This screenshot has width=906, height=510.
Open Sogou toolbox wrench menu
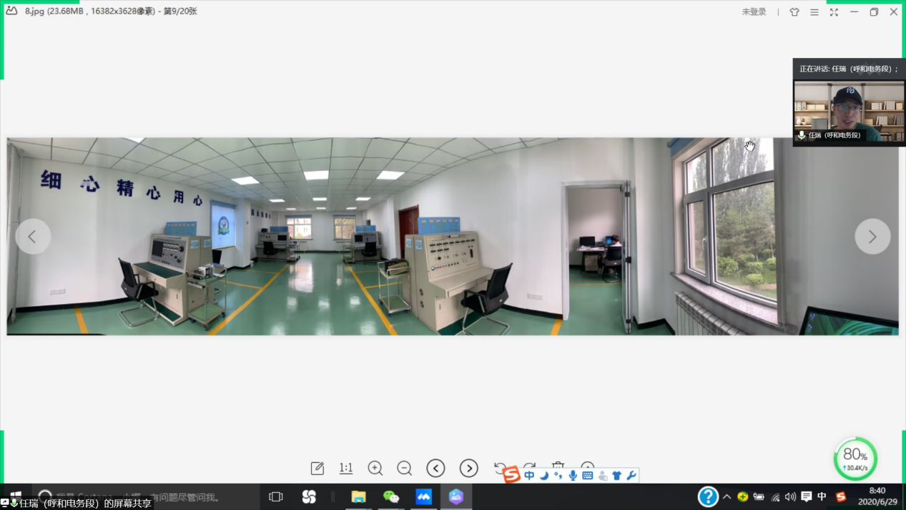(631, 476)
